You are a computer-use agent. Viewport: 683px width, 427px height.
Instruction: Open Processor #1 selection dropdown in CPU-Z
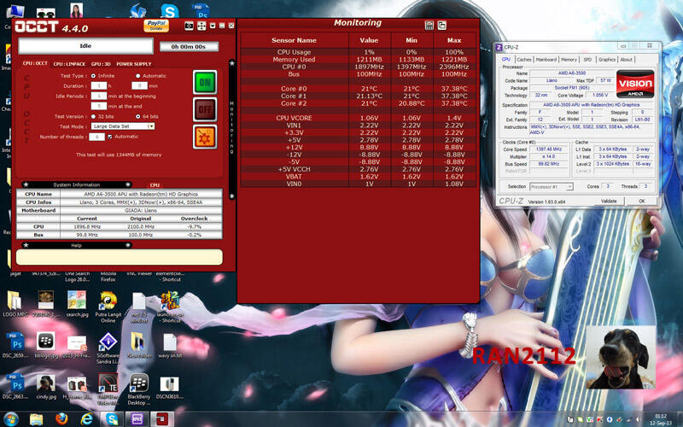[x=551, y=186]
